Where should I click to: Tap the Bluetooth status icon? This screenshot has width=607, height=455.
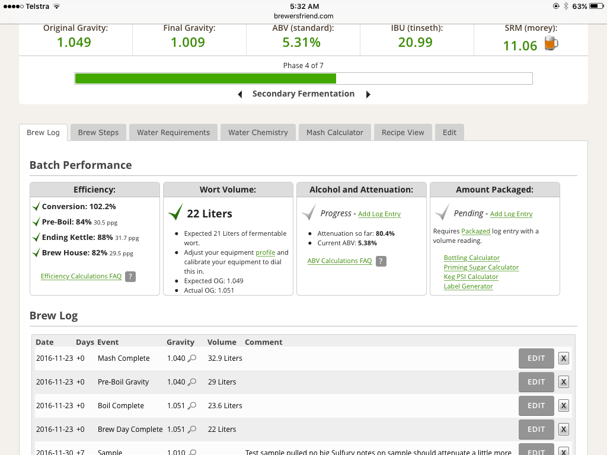(566, 6)
